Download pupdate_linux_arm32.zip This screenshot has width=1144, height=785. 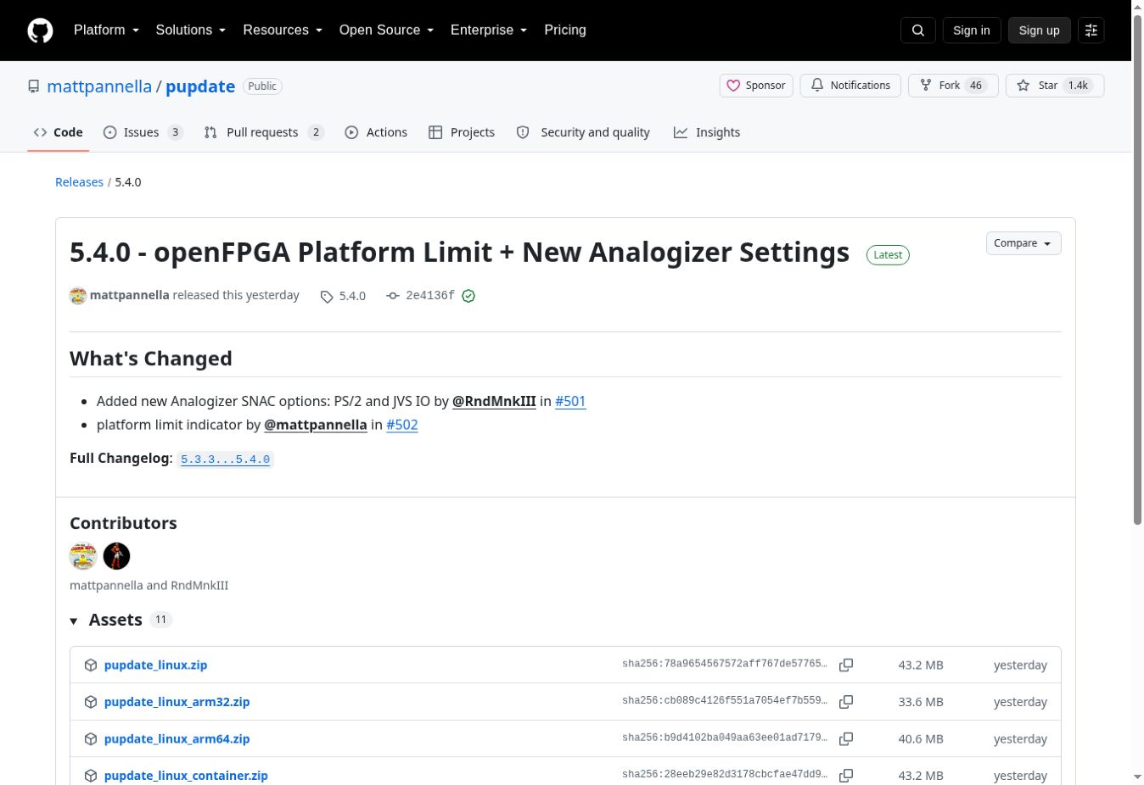point(177,702)
